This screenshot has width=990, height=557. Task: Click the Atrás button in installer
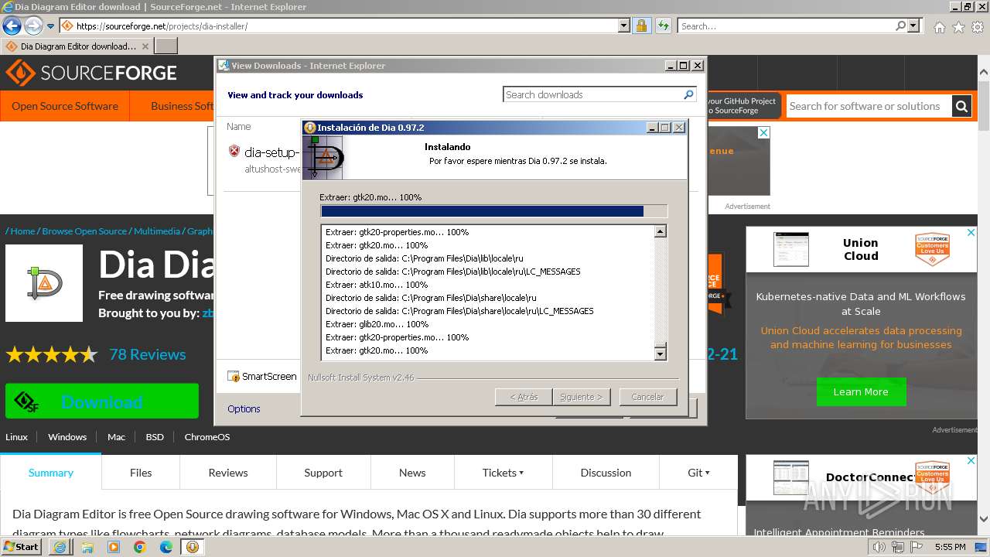[524, 396]
